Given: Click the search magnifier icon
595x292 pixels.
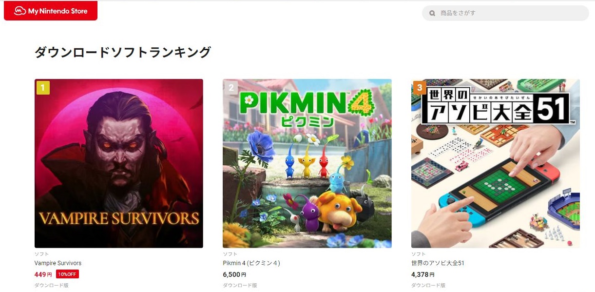Looking at the screenshot, I should (x=432, y=13).
